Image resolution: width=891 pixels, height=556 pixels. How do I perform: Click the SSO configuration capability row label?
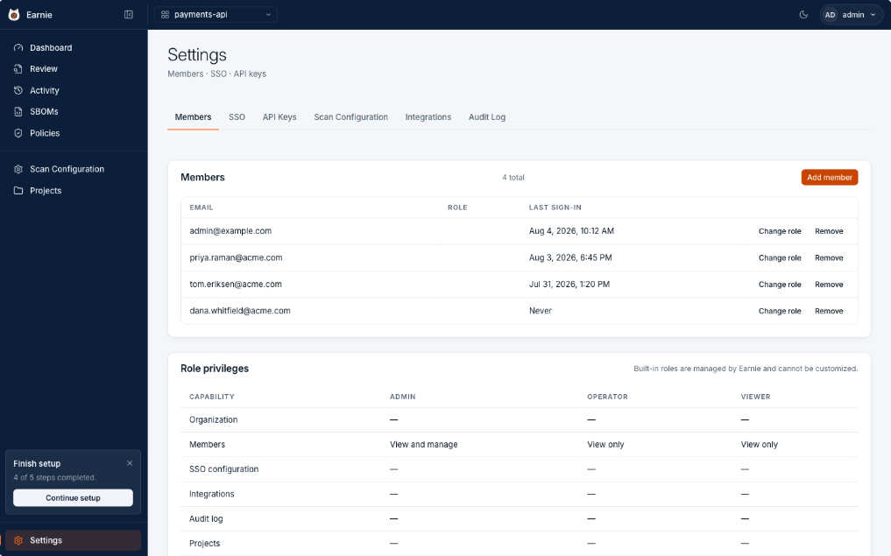click(x=224, y=469)
